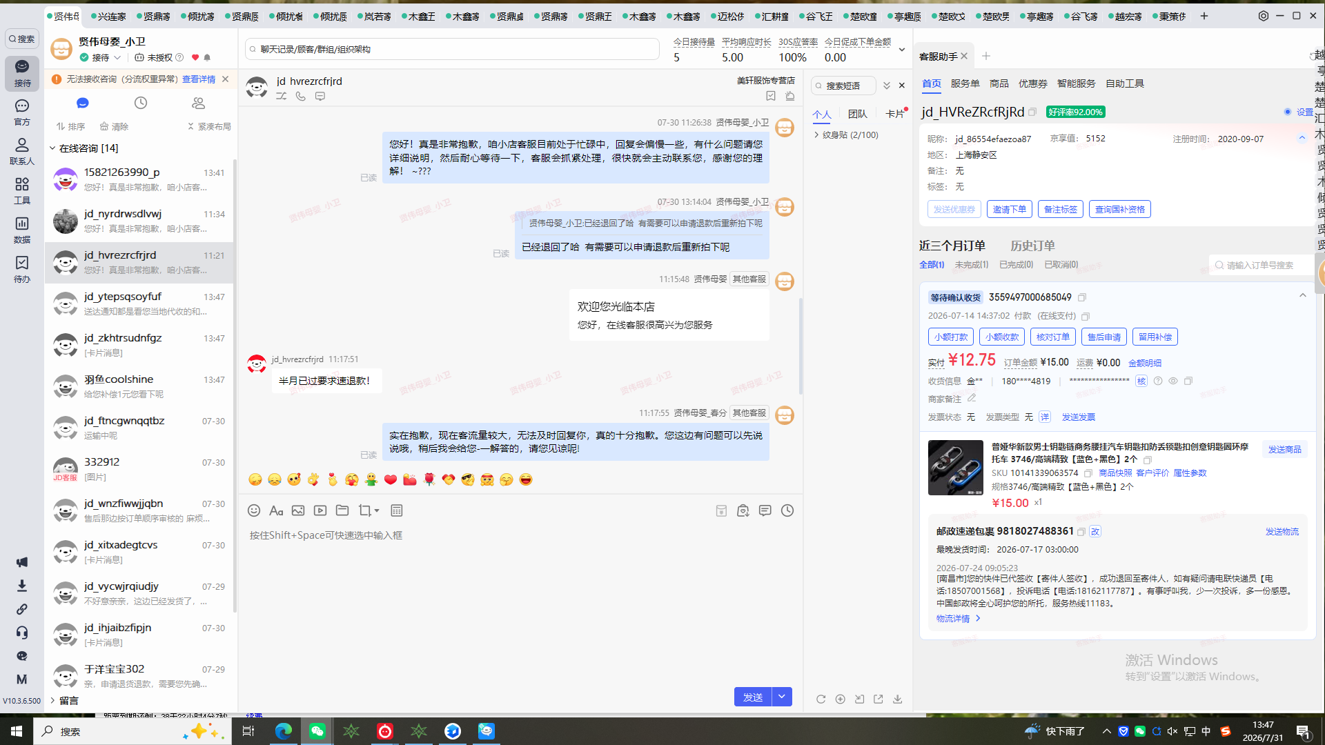Click the headset support icon in sidebar
1325x745 pixels.
click(22, 633)
